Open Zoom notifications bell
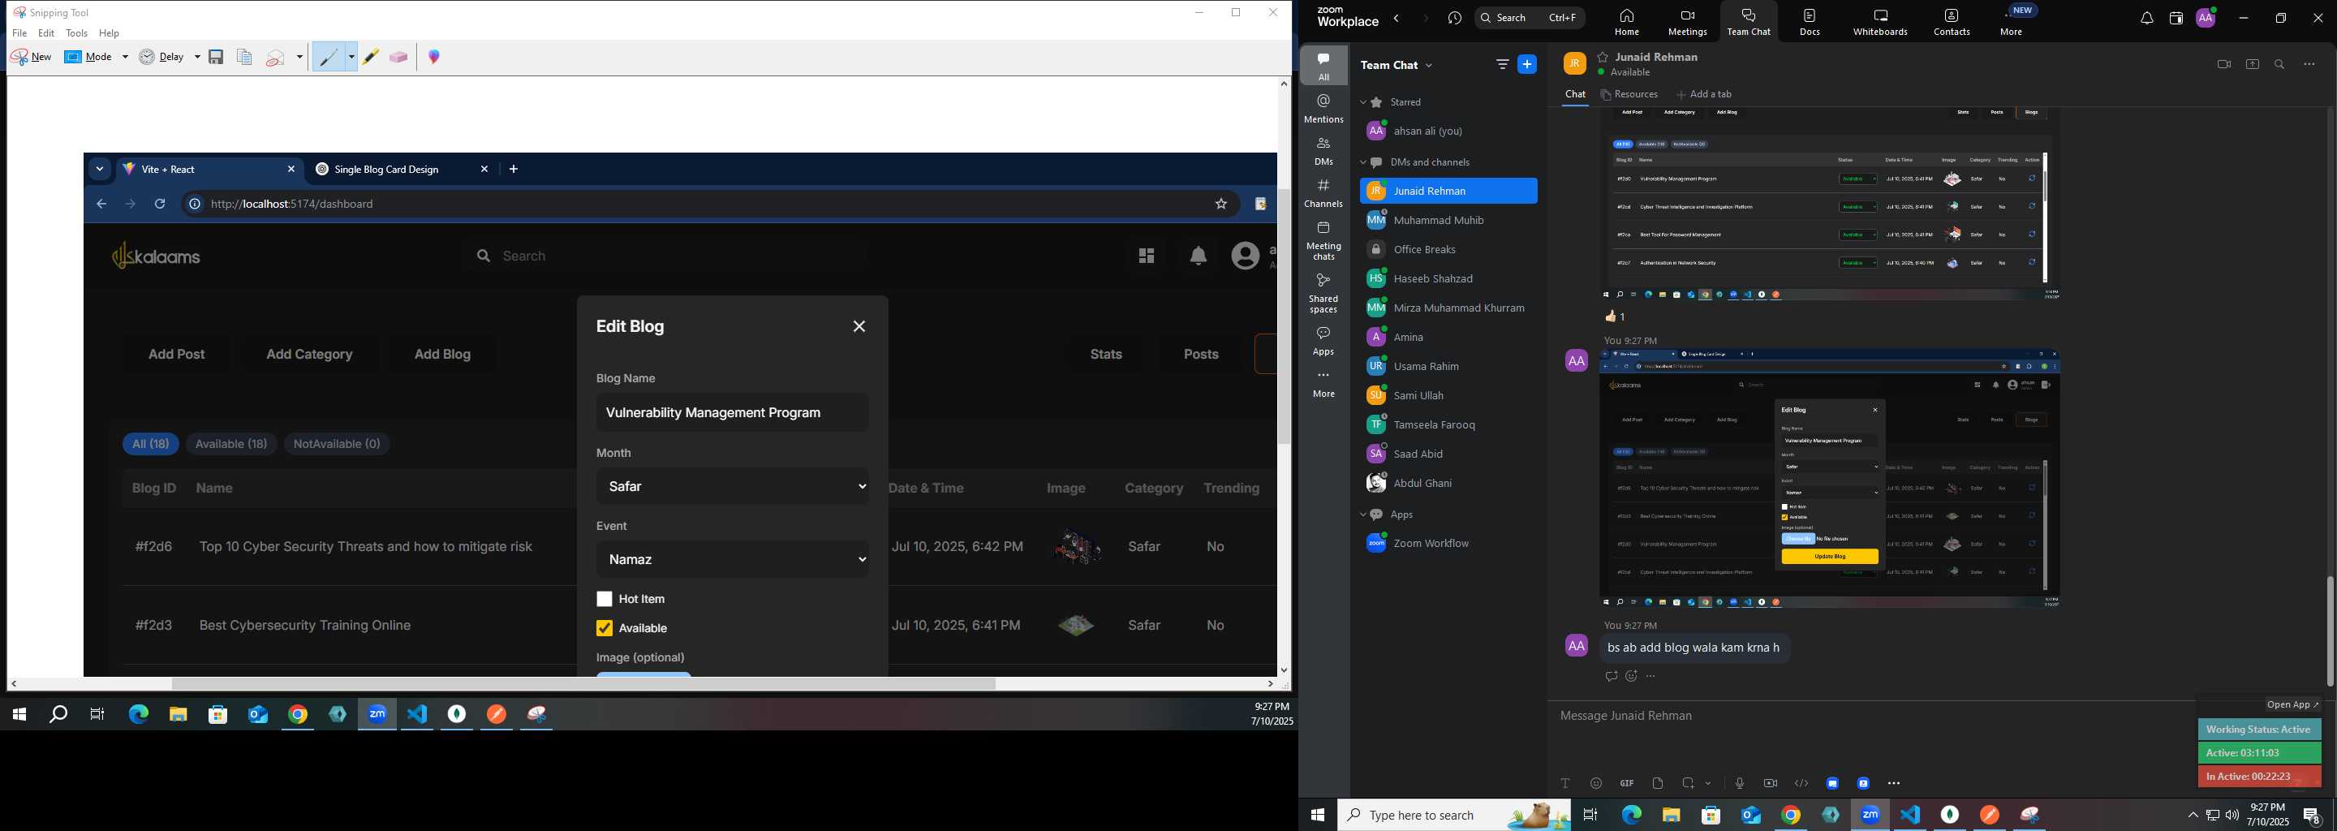 [x=2146, y=18]
